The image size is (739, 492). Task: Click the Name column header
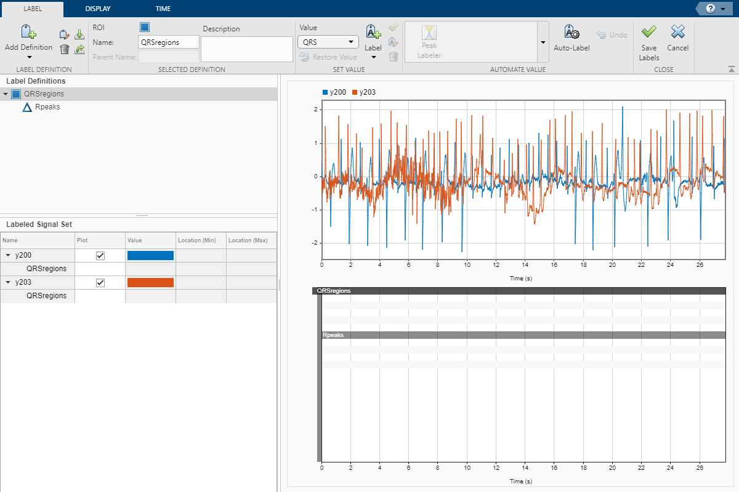[38, 240]
